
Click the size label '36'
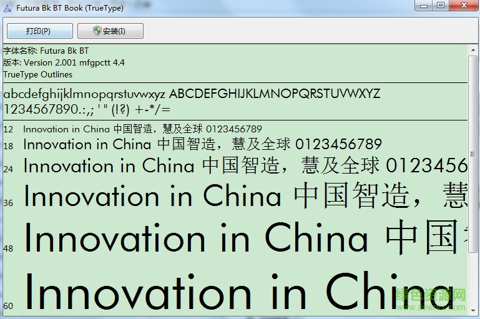point(8,203)
